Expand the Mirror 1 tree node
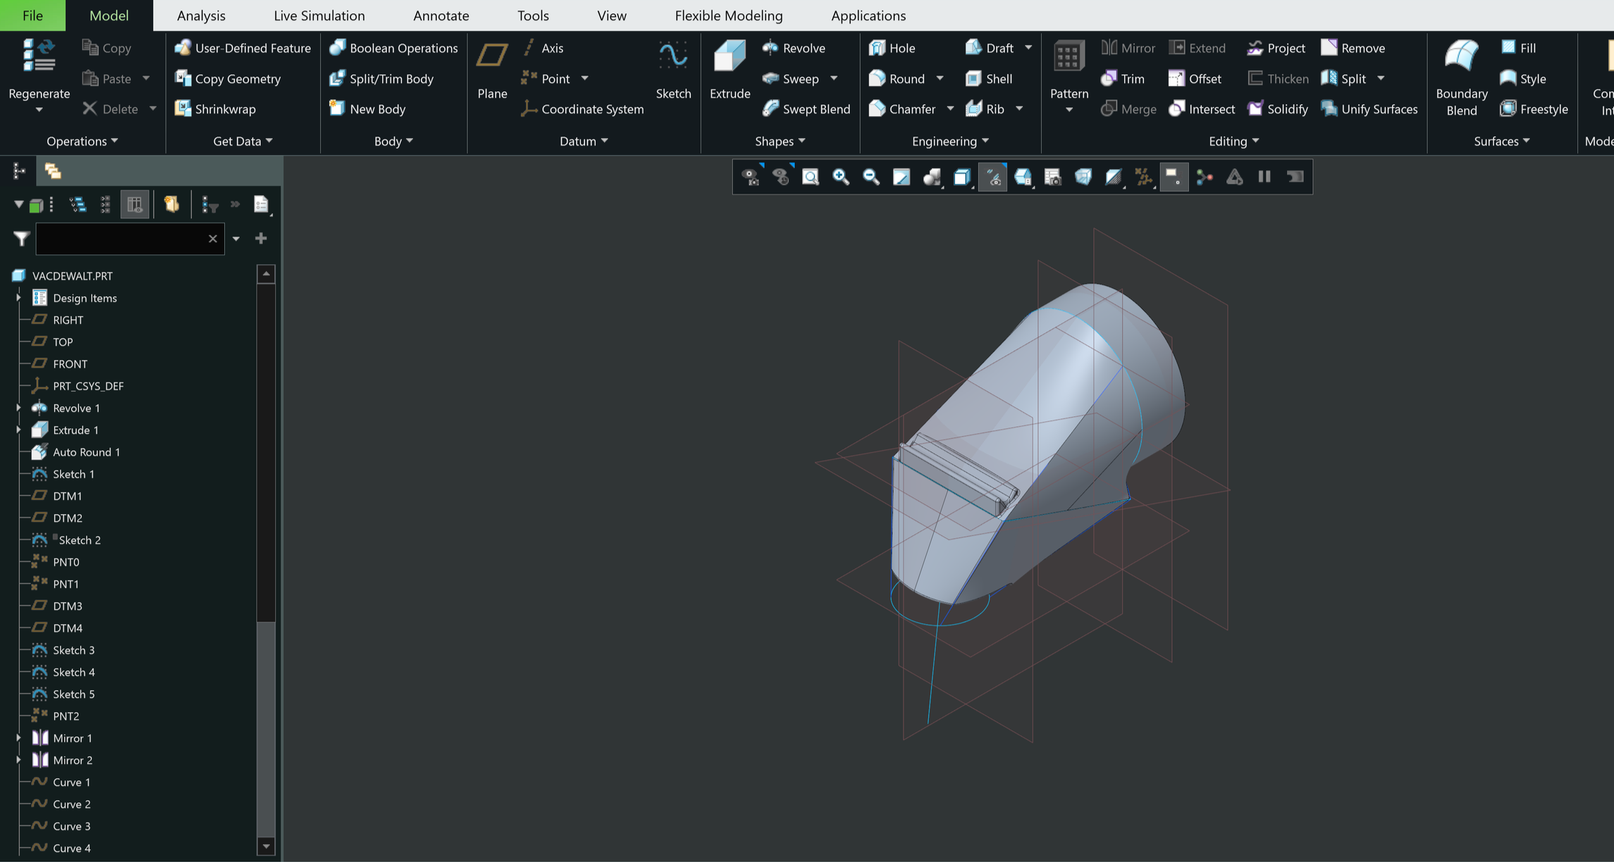The height and width of the screenshot is (862, 1614). (x=18, y=737)
